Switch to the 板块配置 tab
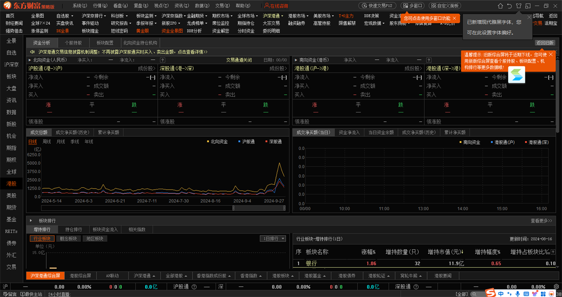 click(x=105, y=42)
